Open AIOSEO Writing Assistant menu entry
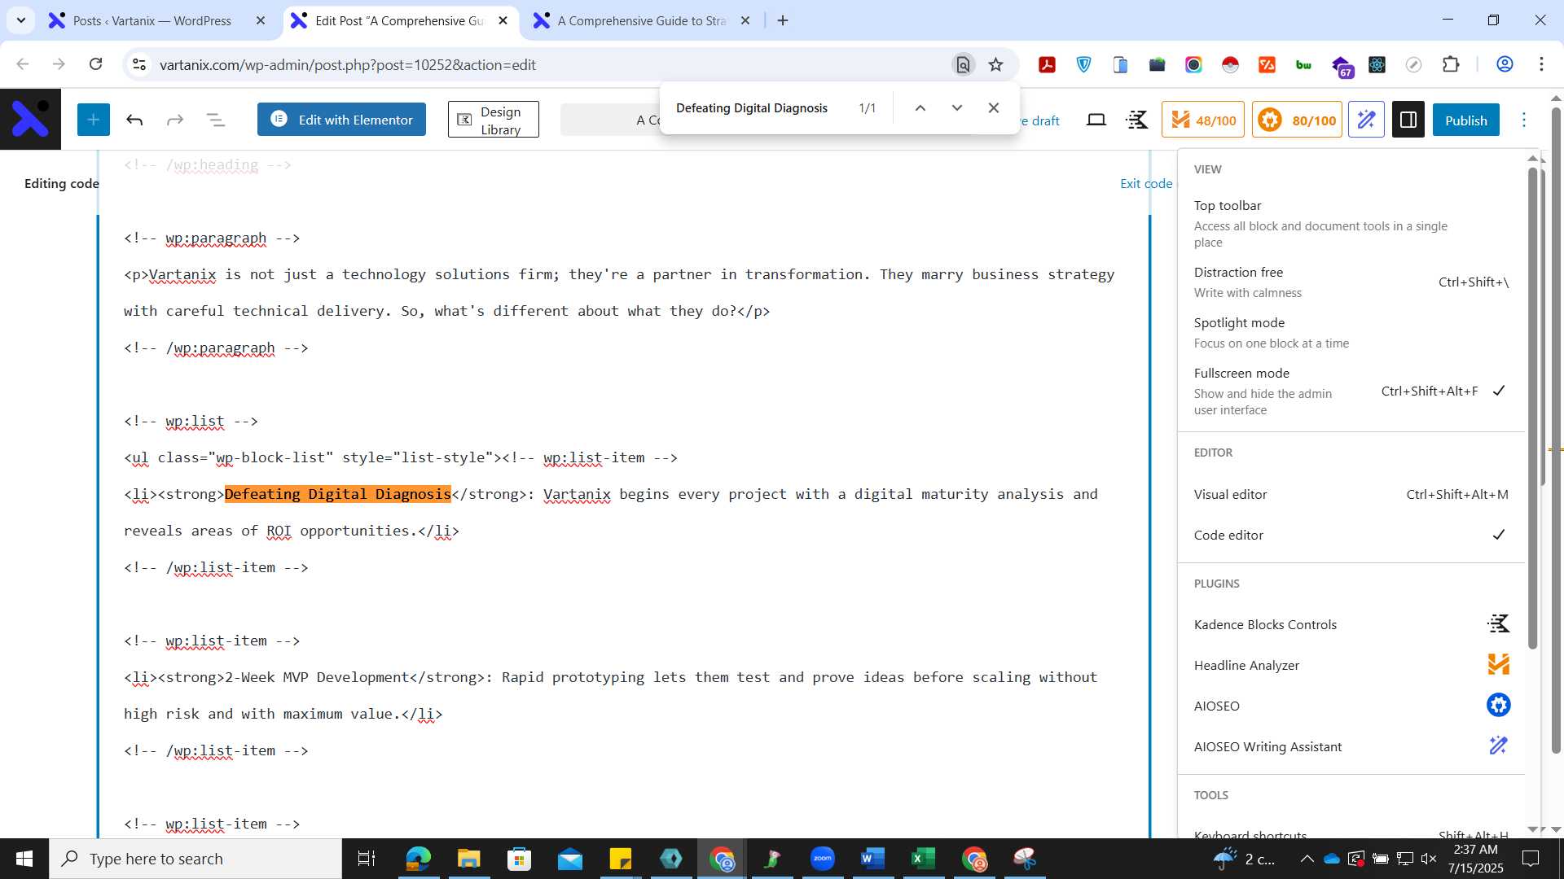The height and width of the screenshot is (879, 1564). [x=1351, y=746]
